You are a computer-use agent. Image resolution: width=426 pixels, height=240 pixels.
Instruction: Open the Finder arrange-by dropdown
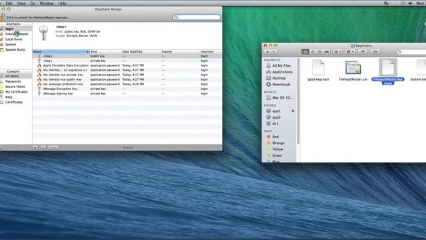[337, 52]
